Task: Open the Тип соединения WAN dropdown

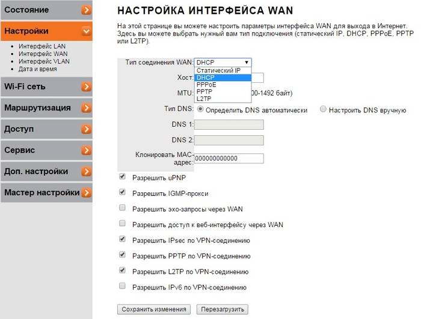Action: (223, 62)
